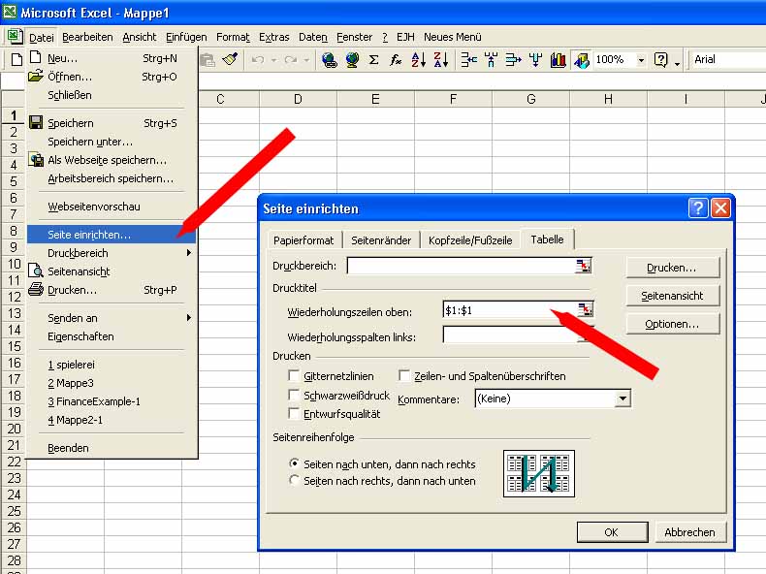Enable the Gitternetzlinien checkbox
This screenshot has width=766, height=574.
[x=294, y=375]
